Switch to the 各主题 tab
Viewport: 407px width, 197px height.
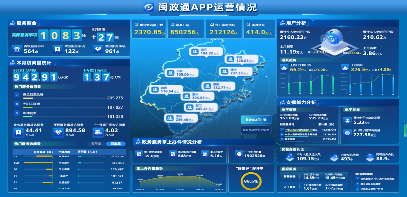click(116, 144)
